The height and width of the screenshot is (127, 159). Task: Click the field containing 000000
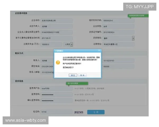118,66
